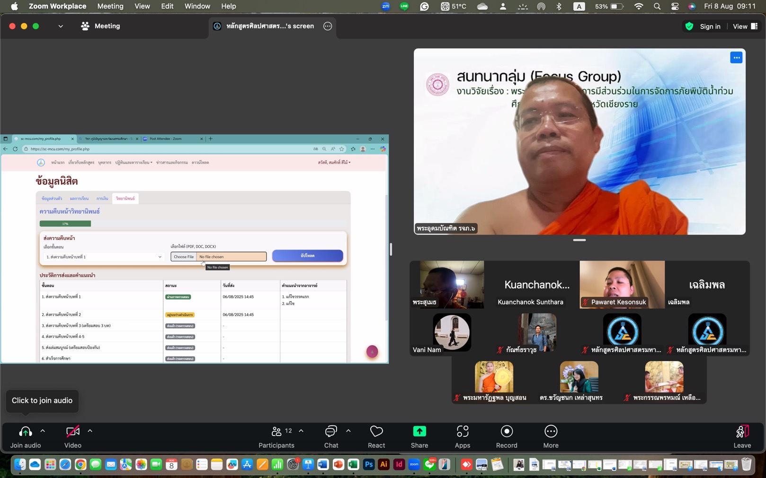Open Google Chrome from the Dock
The width and height of the screenshot is (766, 478).
(x=80, y=465)
